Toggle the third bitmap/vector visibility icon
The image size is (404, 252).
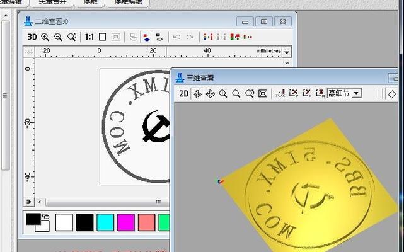159,37
